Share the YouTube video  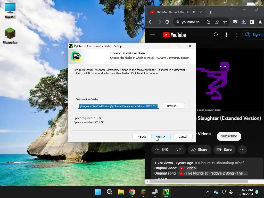[199, 150]
